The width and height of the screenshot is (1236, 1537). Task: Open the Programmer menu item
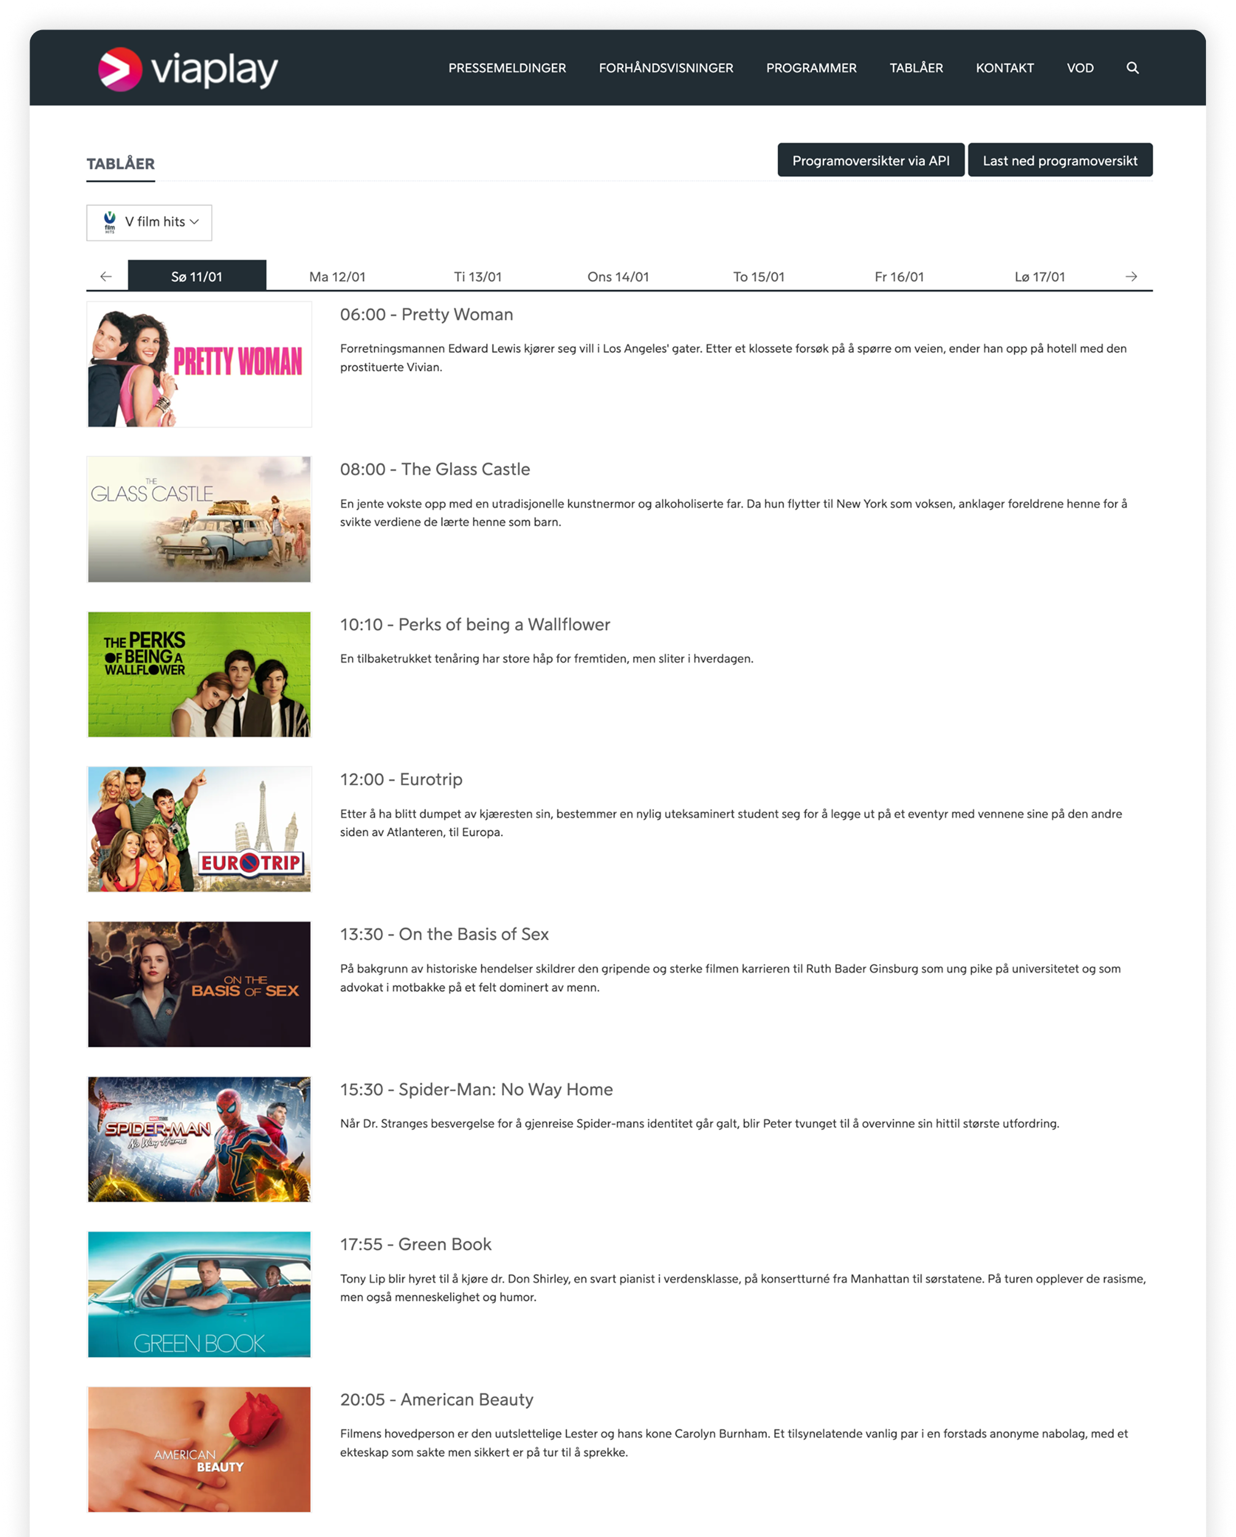(x=810, y=68)
